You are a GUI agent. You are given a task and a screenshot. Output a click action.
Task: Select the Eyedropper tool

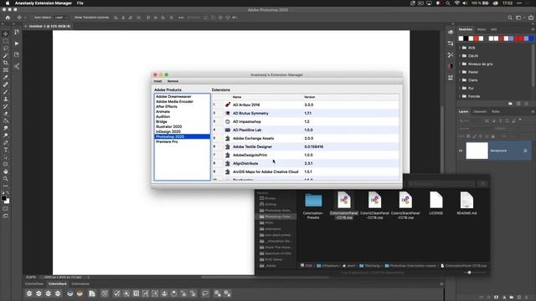coord(6,77)
